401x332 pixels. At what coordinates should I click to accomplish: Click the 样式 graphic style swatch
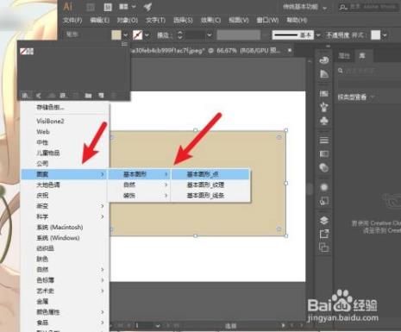pyautogui.click(x=375, y=35)
